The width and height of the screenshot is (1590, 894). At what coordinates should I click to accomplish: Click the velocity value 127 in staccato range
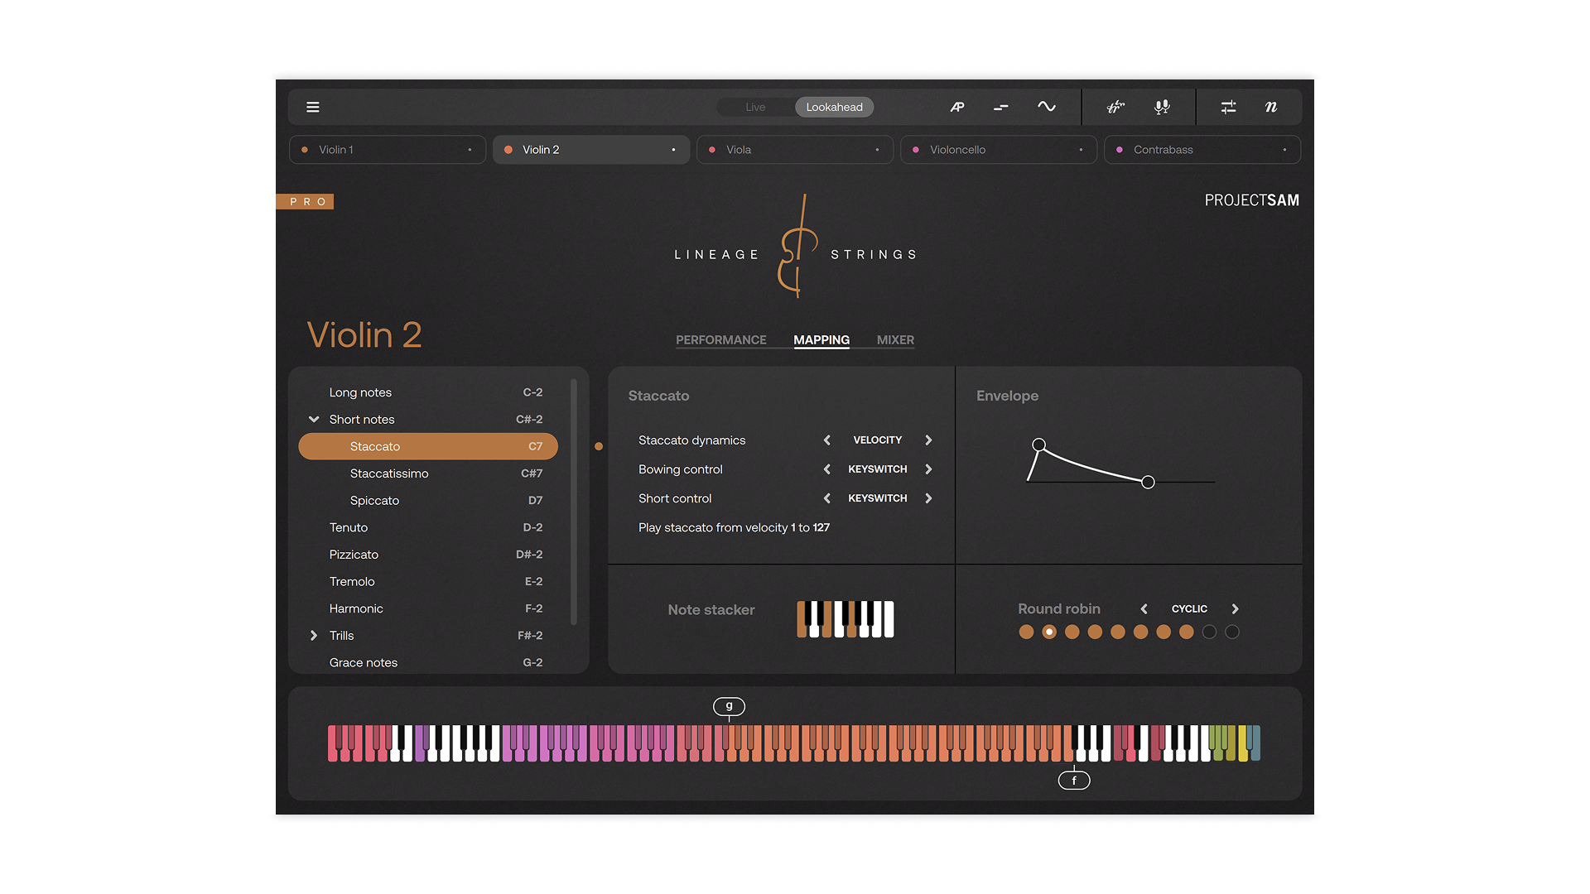click(x=821, y=527)
